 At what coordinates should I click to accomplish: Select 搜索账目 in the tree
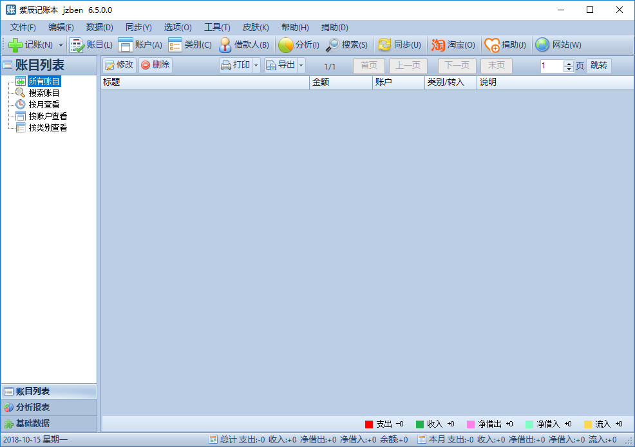[44, 93]
